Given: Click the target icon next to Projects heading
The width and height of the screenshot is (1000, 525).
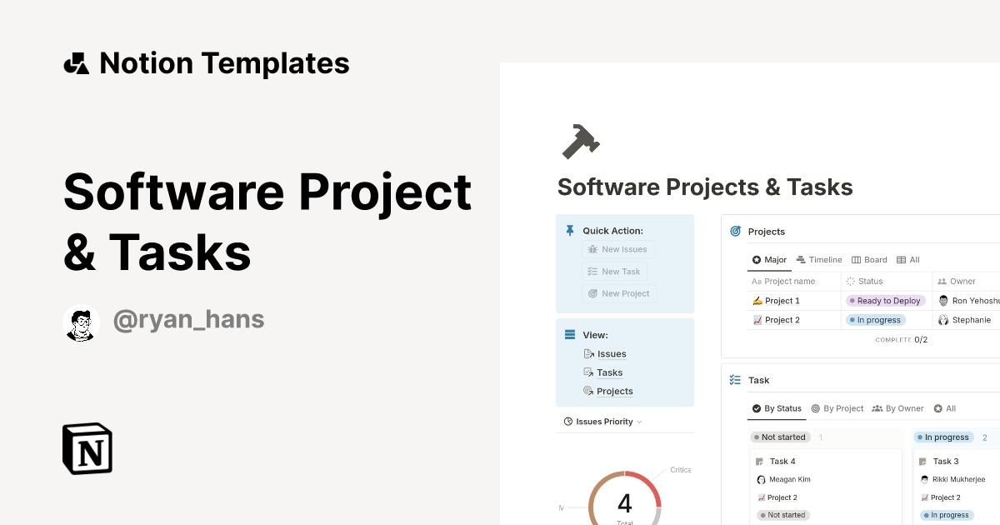Looking at the screenshot, I should pyautogui.click(x=734, y=231).
